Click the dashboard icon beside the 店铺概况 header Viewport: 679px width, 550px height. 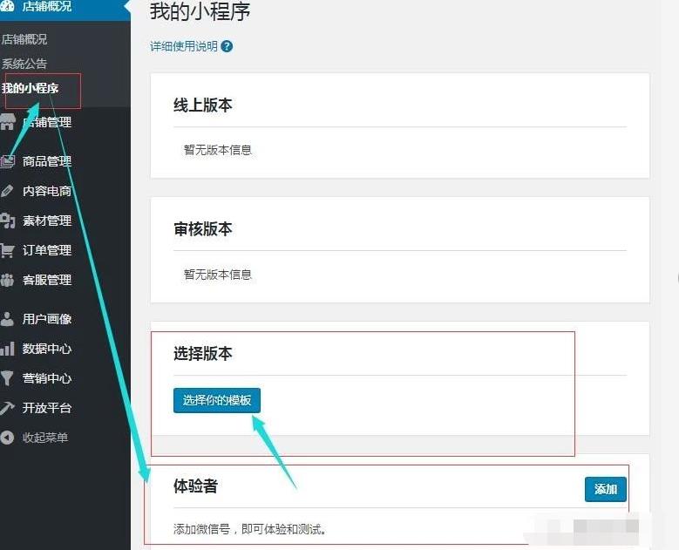pos(7,6)
